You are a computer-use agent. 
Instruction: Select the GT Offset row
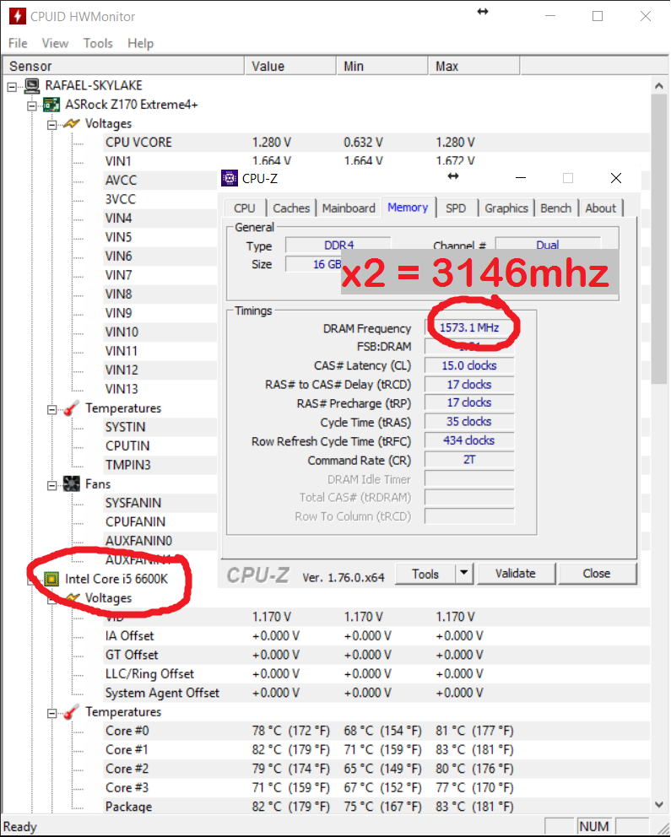pyautogui.click(x=376, y=656)
